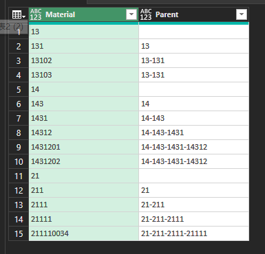Screen dimensions: 265x254
Task: Click Material cell 143
Action: click(84, 104)
